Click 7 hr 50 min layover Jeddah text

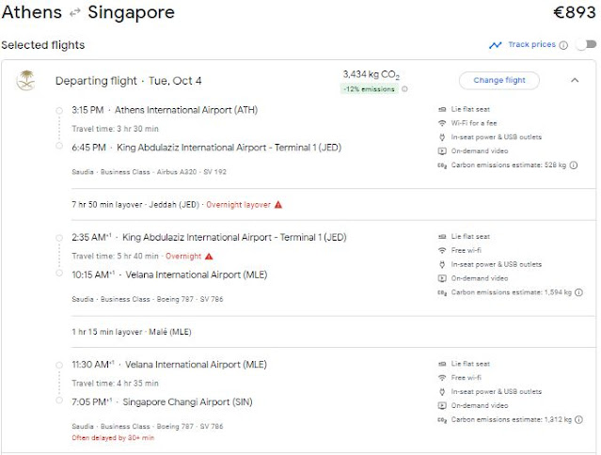135,205
